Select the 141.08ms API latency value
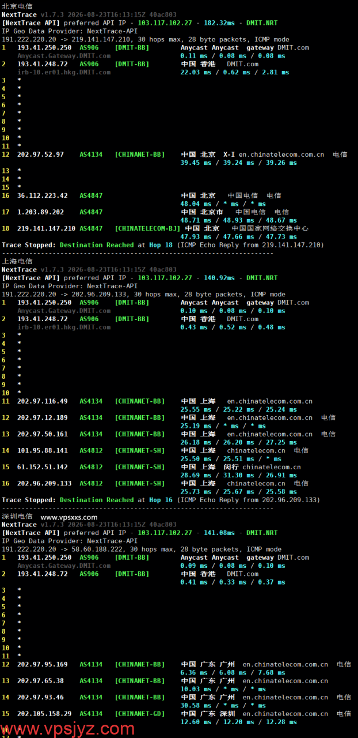358x738 pixels. click(219, 533)
